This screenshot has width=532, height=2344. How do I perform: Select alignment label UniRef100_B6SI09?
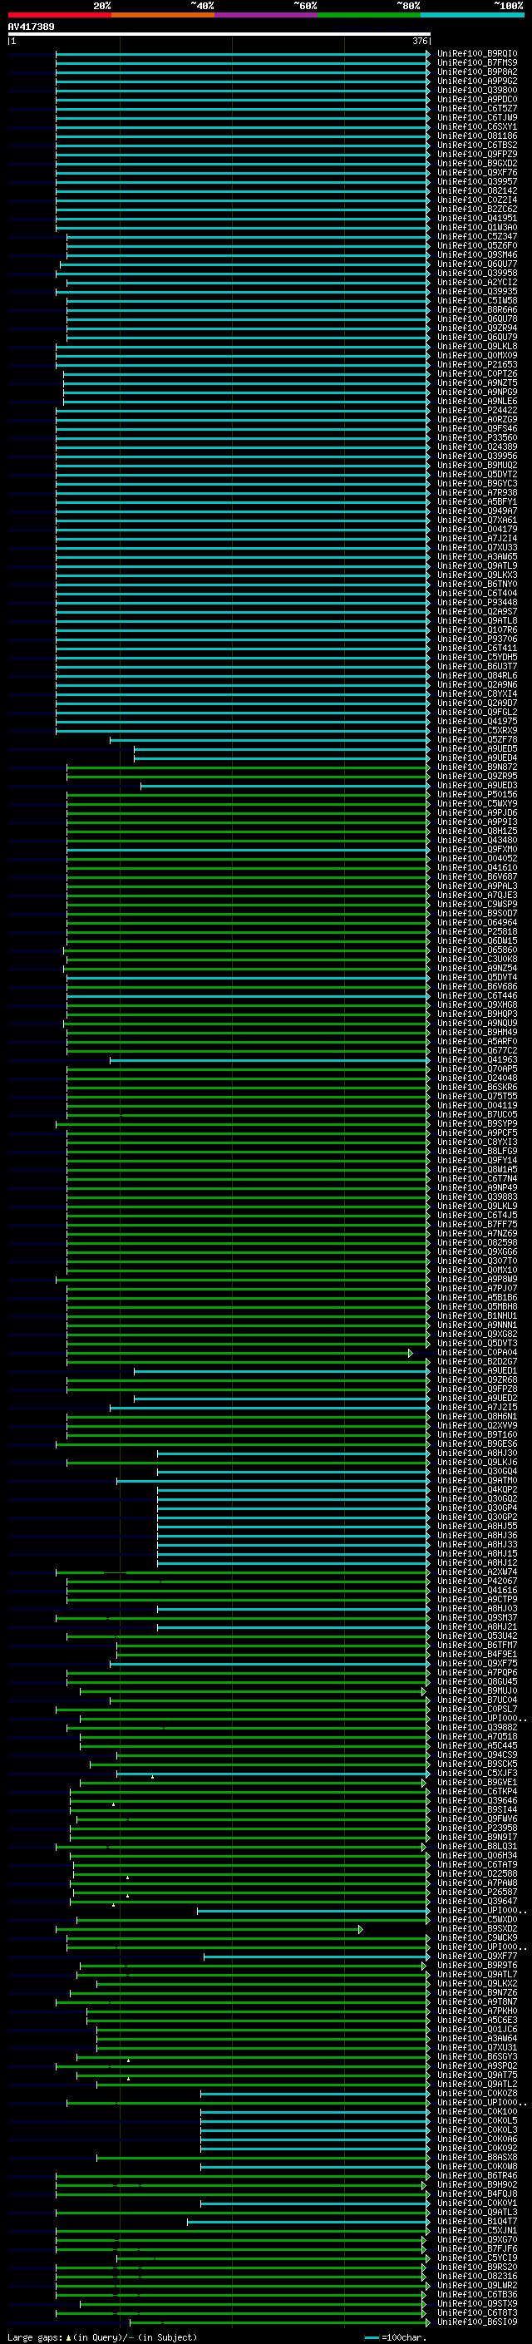(x=477, y=2322)
